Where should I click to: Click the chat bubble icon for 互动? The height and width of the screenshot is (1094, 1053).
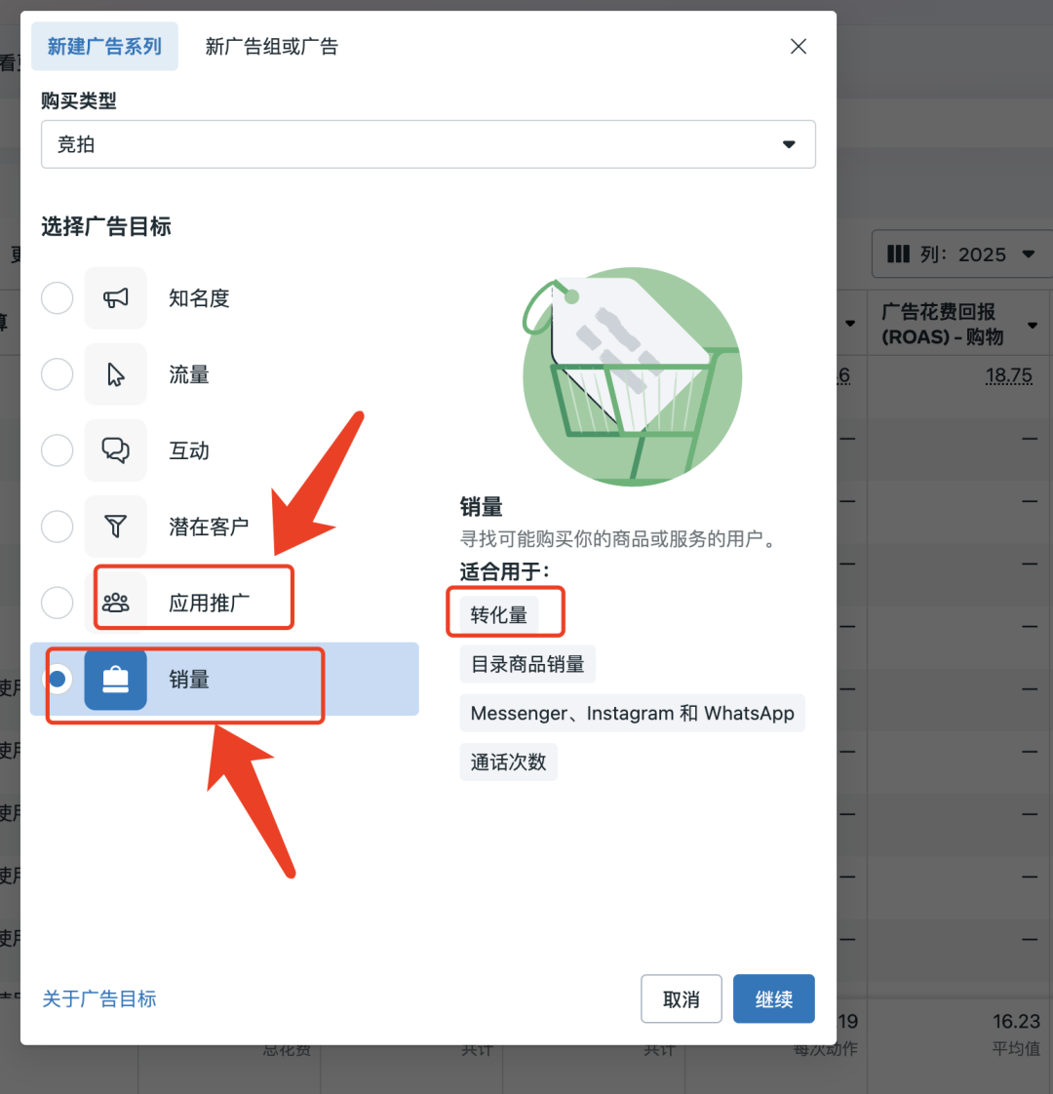(x=116, y=450)
